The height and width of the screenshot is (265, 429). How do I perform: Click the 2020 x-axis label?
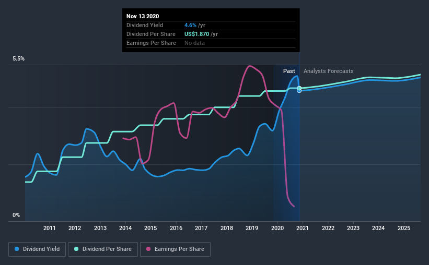pyautogui.click(x=277, y=228)
